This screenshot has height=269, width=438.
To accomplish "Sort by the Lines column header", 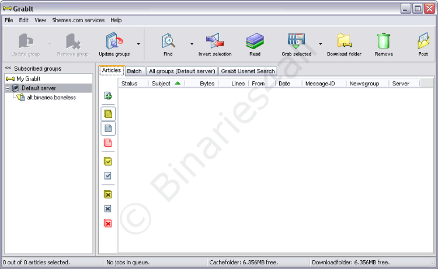I will 233,83.
